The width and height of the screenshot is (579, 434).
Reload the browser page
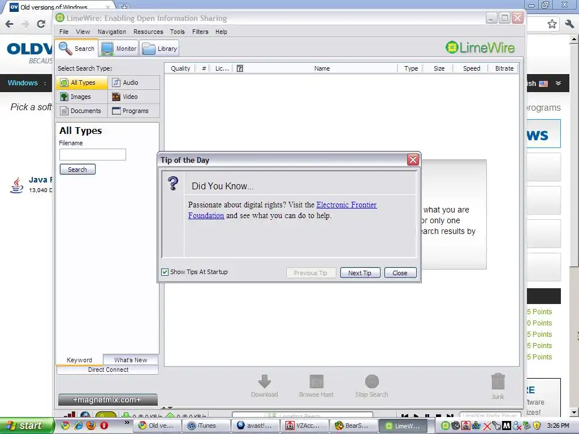point(41,24)
